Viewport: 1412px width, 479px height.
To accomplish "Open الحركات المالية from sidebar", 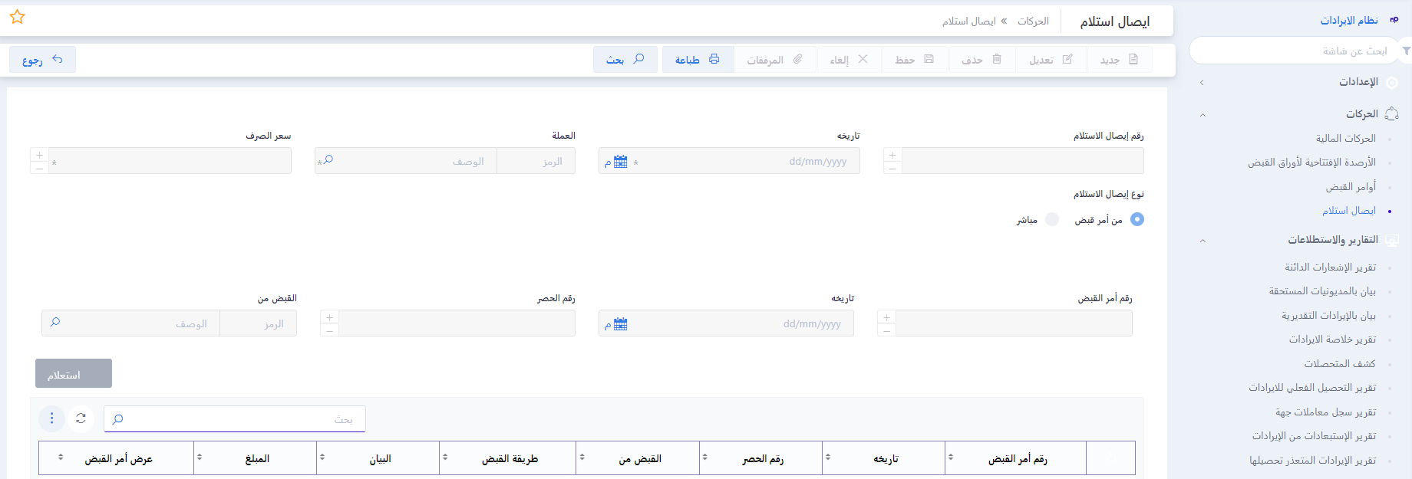I will (1346, 139).
